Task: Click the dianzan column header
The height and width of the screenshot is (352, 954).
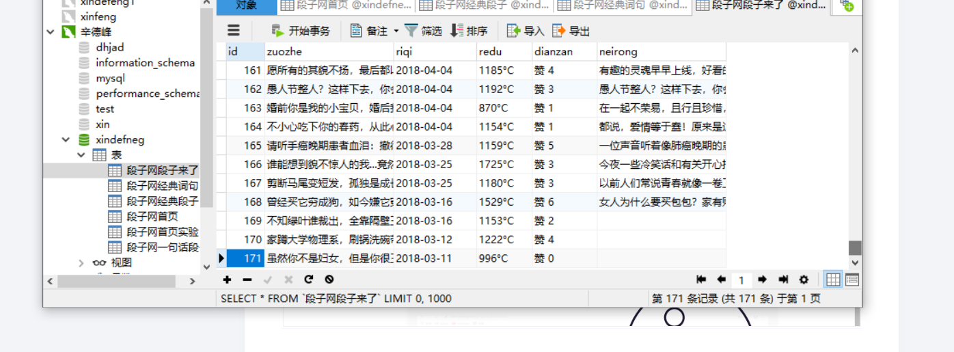Action: coord(564,51)
